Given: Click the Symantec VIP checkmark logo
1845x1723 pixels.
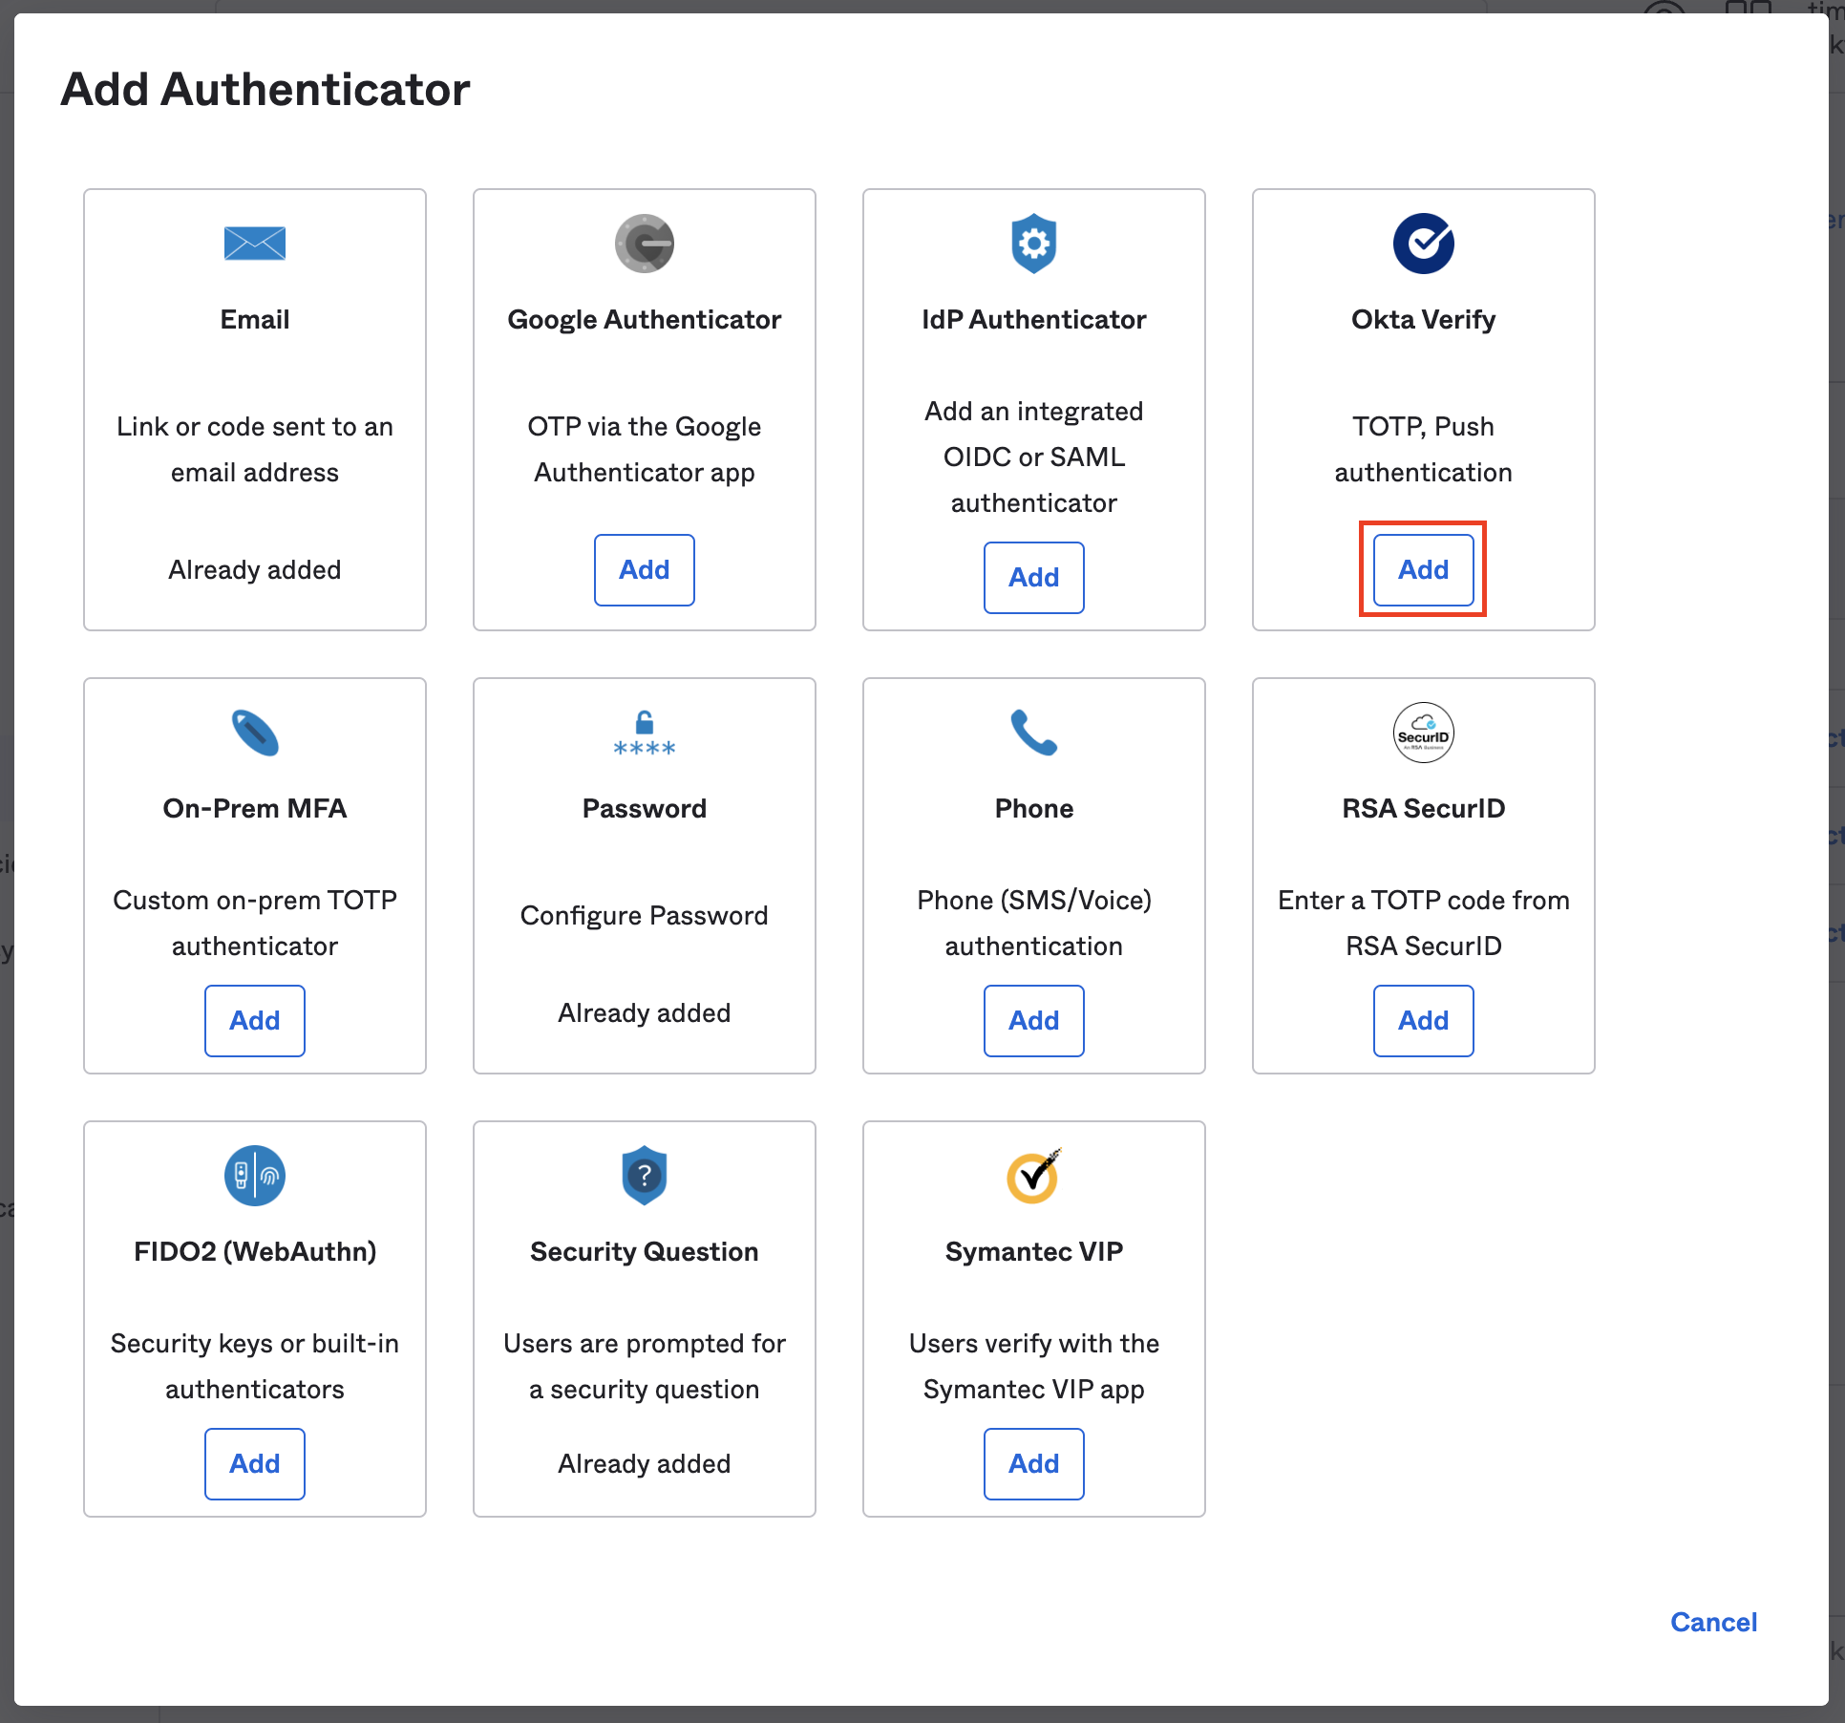Looking at the screenshot, I should tap(1034, 1176).
